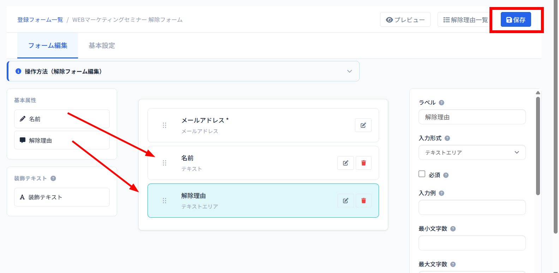Click the edit icon for 名前 field

[345, 163]
